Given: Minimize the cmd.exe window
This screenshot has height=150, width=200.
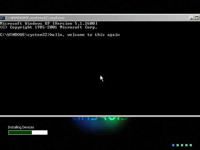Looking at the screenshot, I should (192, 18).
